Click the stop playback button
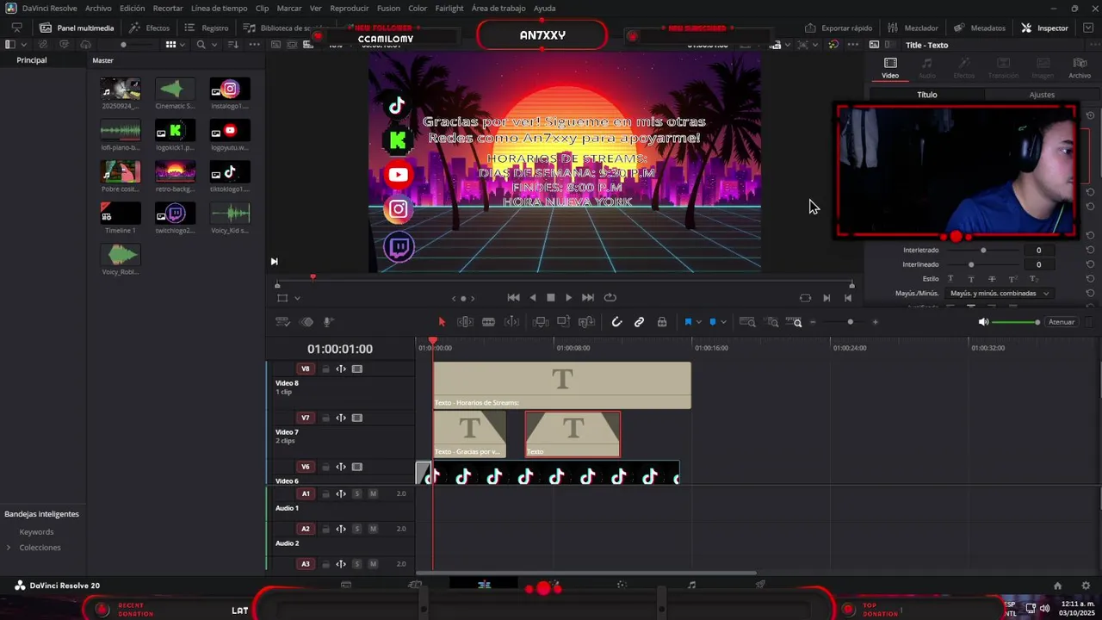The image size is (1102, 620). coord(551,298)
